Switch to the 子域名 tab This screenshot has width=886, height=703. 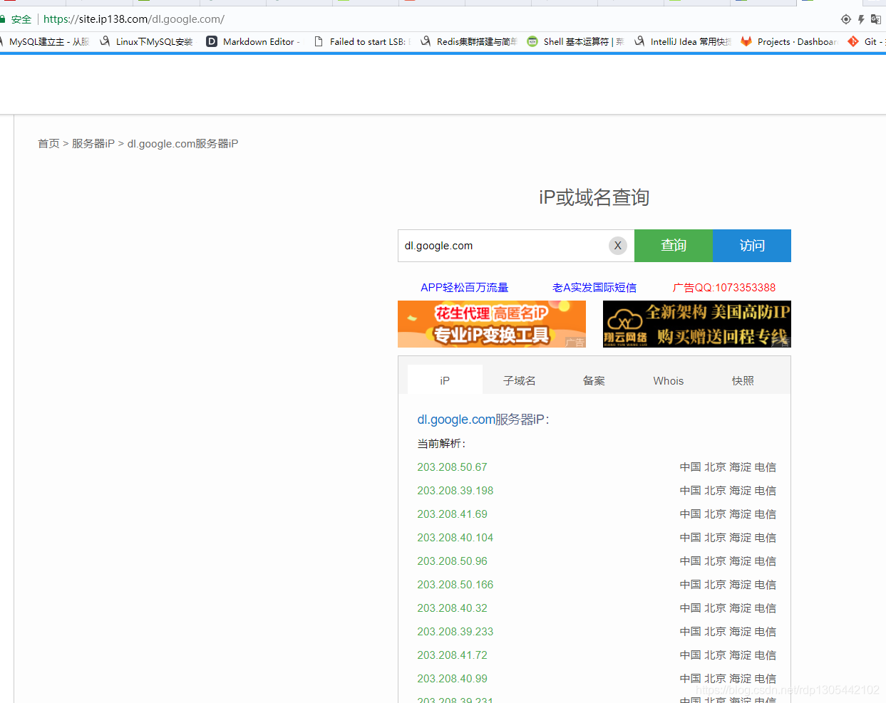[x=520, y=380]
